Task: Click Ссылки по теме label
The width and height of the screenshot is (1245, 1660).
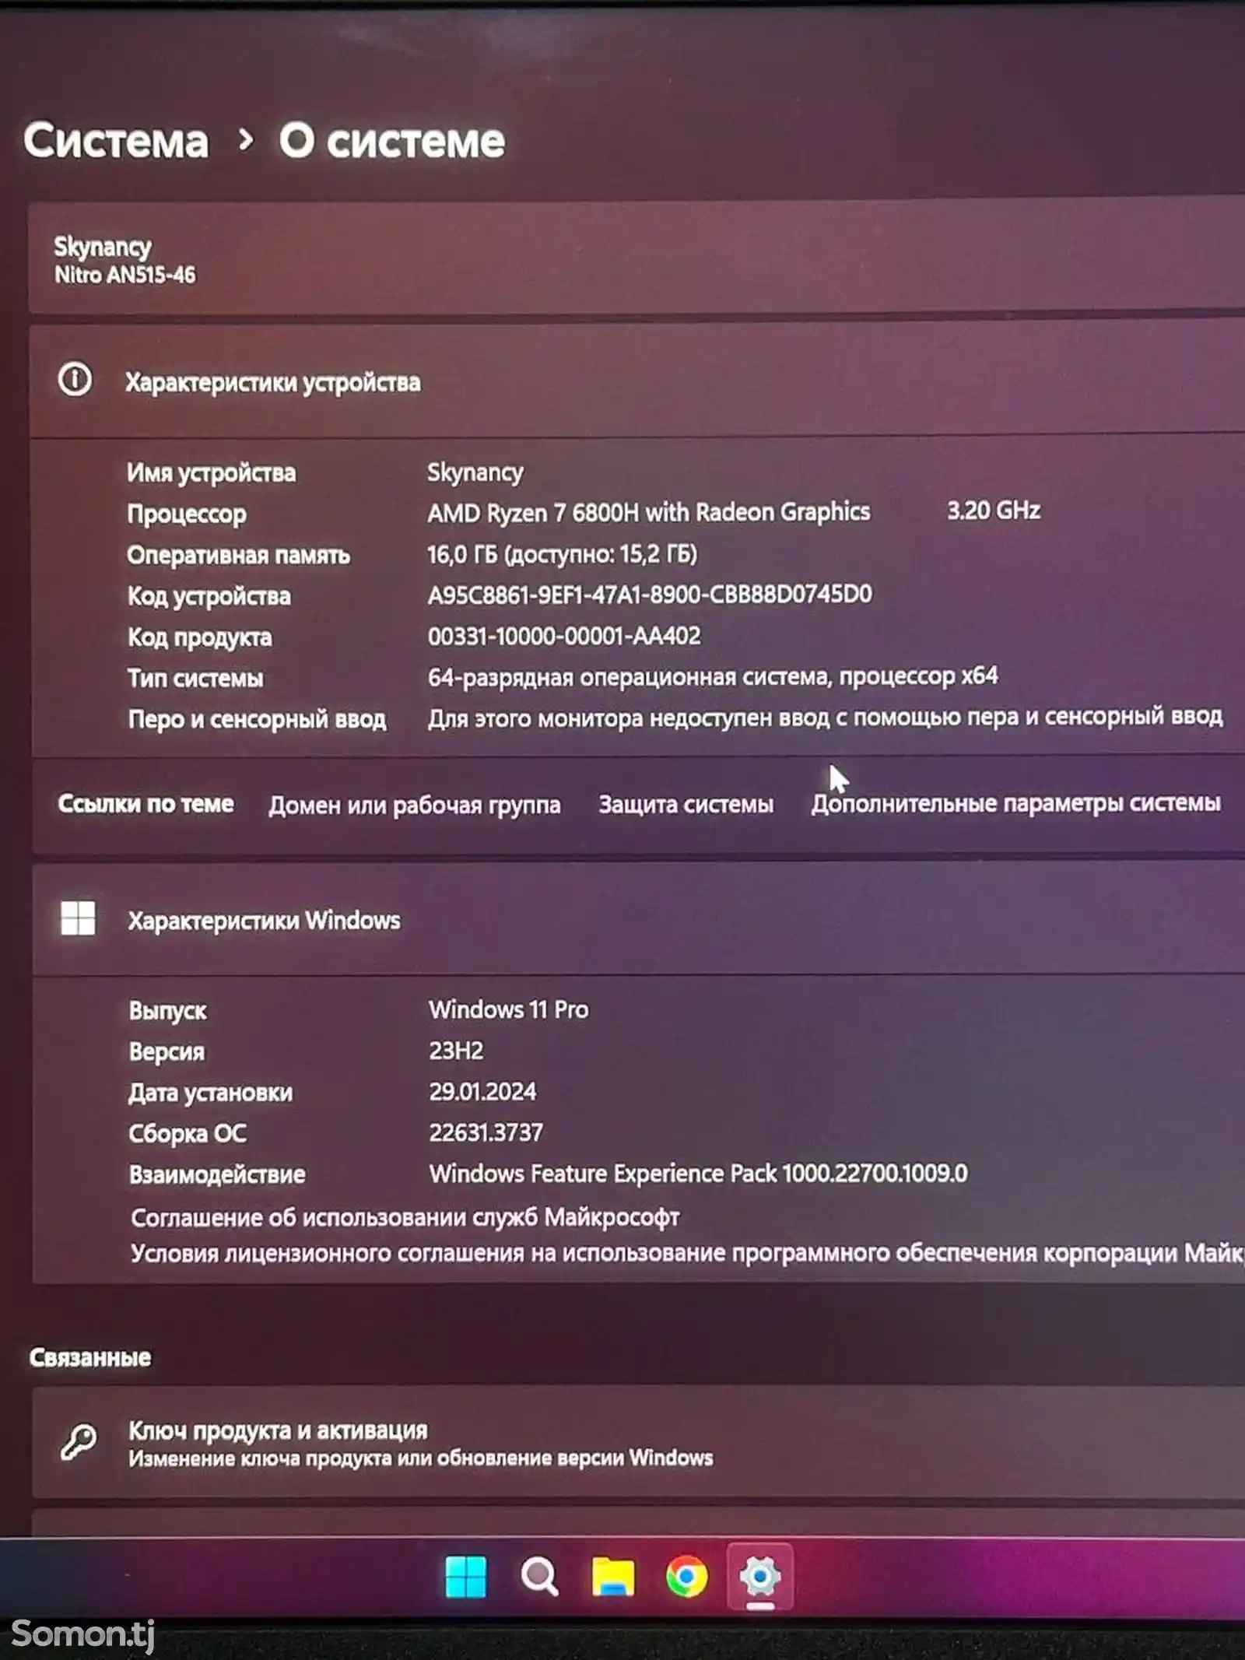Action: [x=146, y=804]
